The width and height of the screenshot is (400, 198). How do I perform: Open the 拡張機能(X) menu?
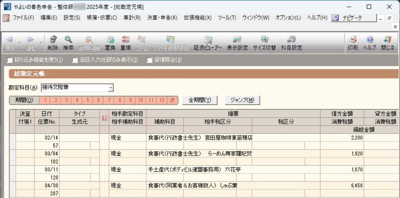(x=198, y=18)
